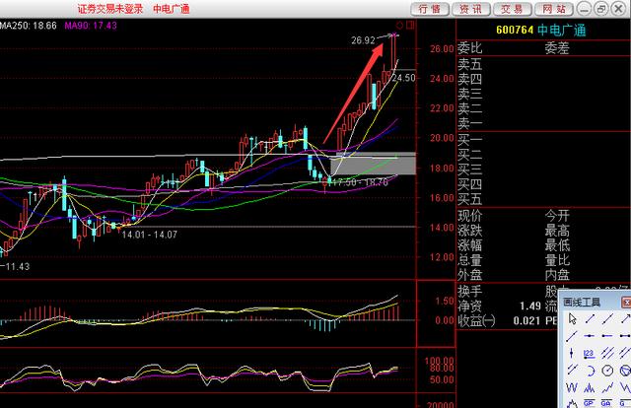This screenshot has height=408, width=631.
Task: Choose the horizontal segment with two endpoints tool
Action: tap(625, 336)
